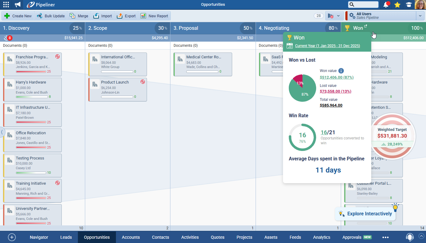Click the megaphone announcements icon
This screenshot has height=243, width=426.
18,5
